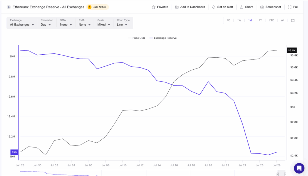Click the '19.4M' left axis label
Viewport: 308px width, 176px height.
(x=11, y=116)
